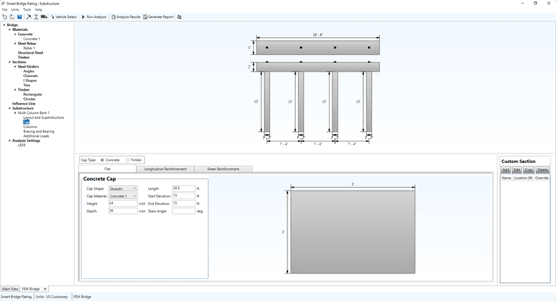Click the Add custom section button
The width and height of the screenshot is (556, 301).
(x=506, y=170)
